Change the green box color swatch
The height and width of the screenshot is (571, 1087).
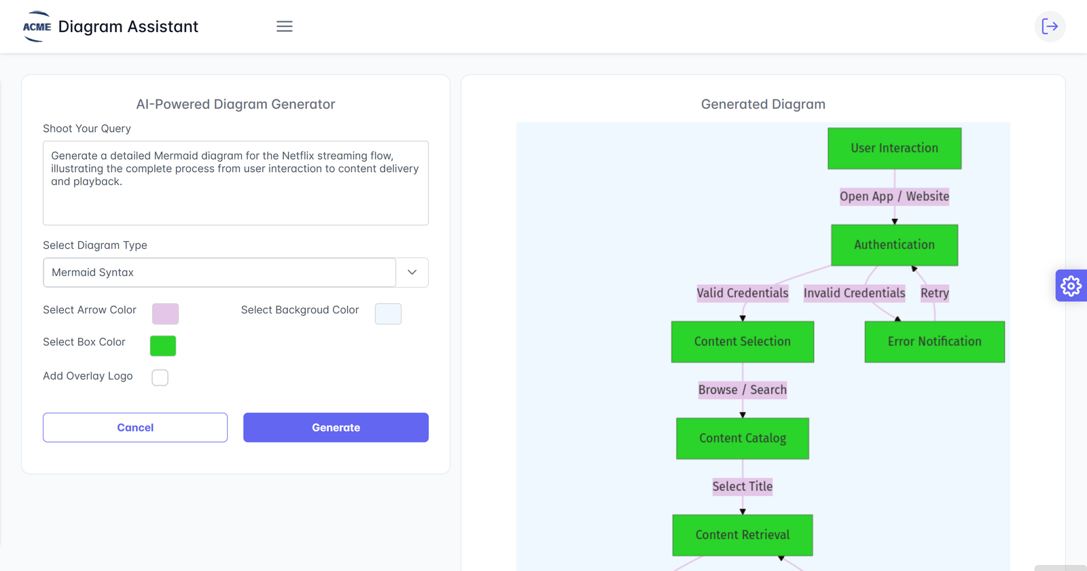(x=163, y=346)
